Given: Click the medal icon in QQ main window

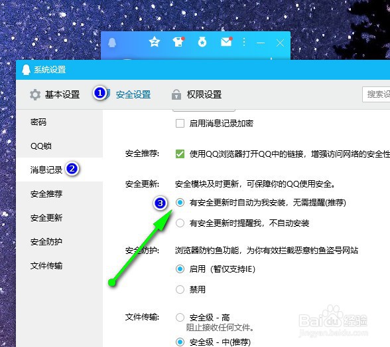Looking at the screenshot, I should (202, 42).
